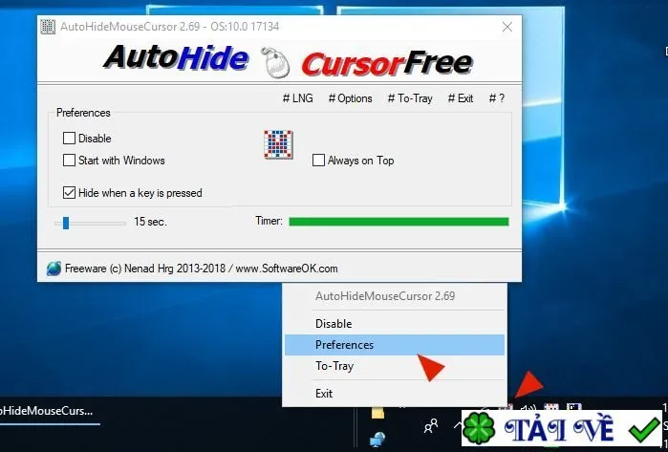
Task: Open the # LNG language menu
Action: tap(298, 98)
